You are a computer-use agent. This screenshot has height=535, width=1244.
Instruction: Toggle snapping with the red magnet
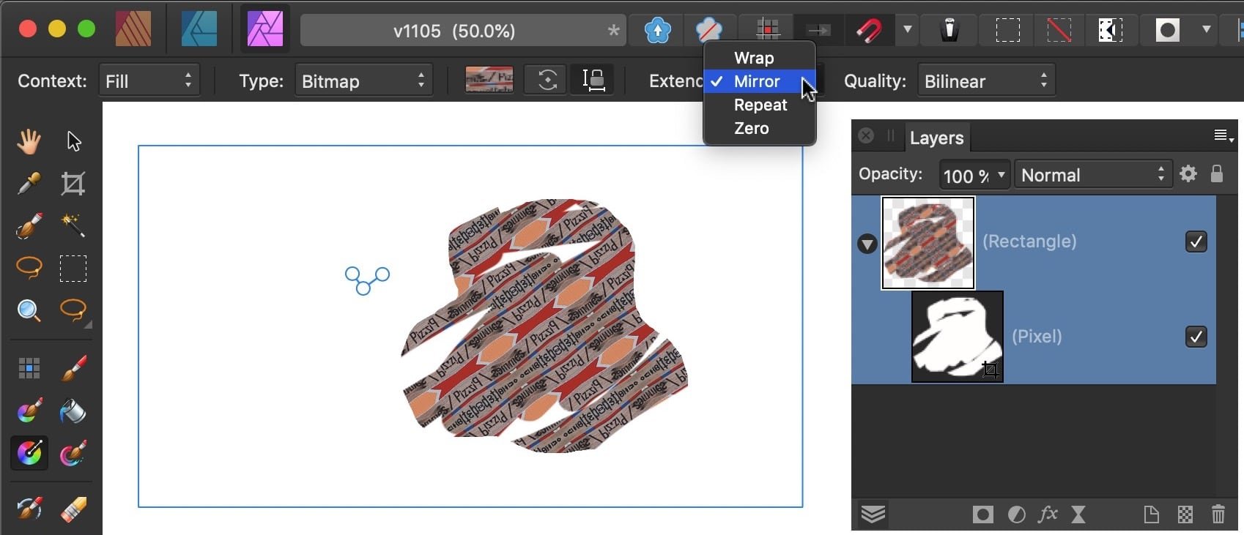(x=870, y=30)
